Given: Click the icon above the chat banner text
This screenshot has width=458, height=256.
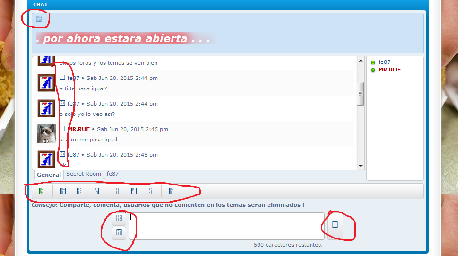Looking at the screenshot, I should coord(39,19).
